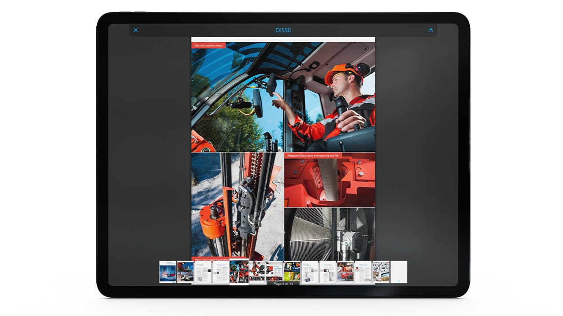563x316 pixels.
Task: Open the ninth page thumbnail
Action: pos(310,272)
